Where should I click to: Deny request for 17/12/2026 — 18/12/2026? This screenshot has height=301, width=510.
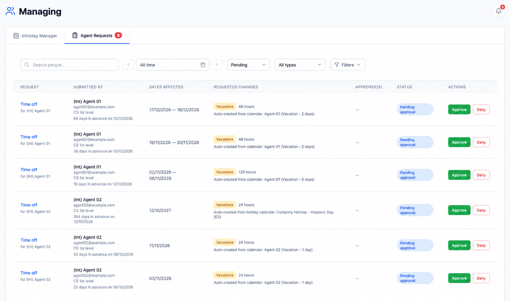click(481, 109)
